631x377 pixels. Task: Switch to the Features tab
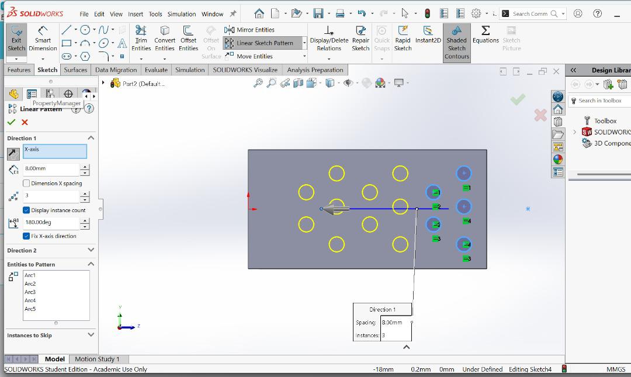pyautogui.click(x=19, y=70)
